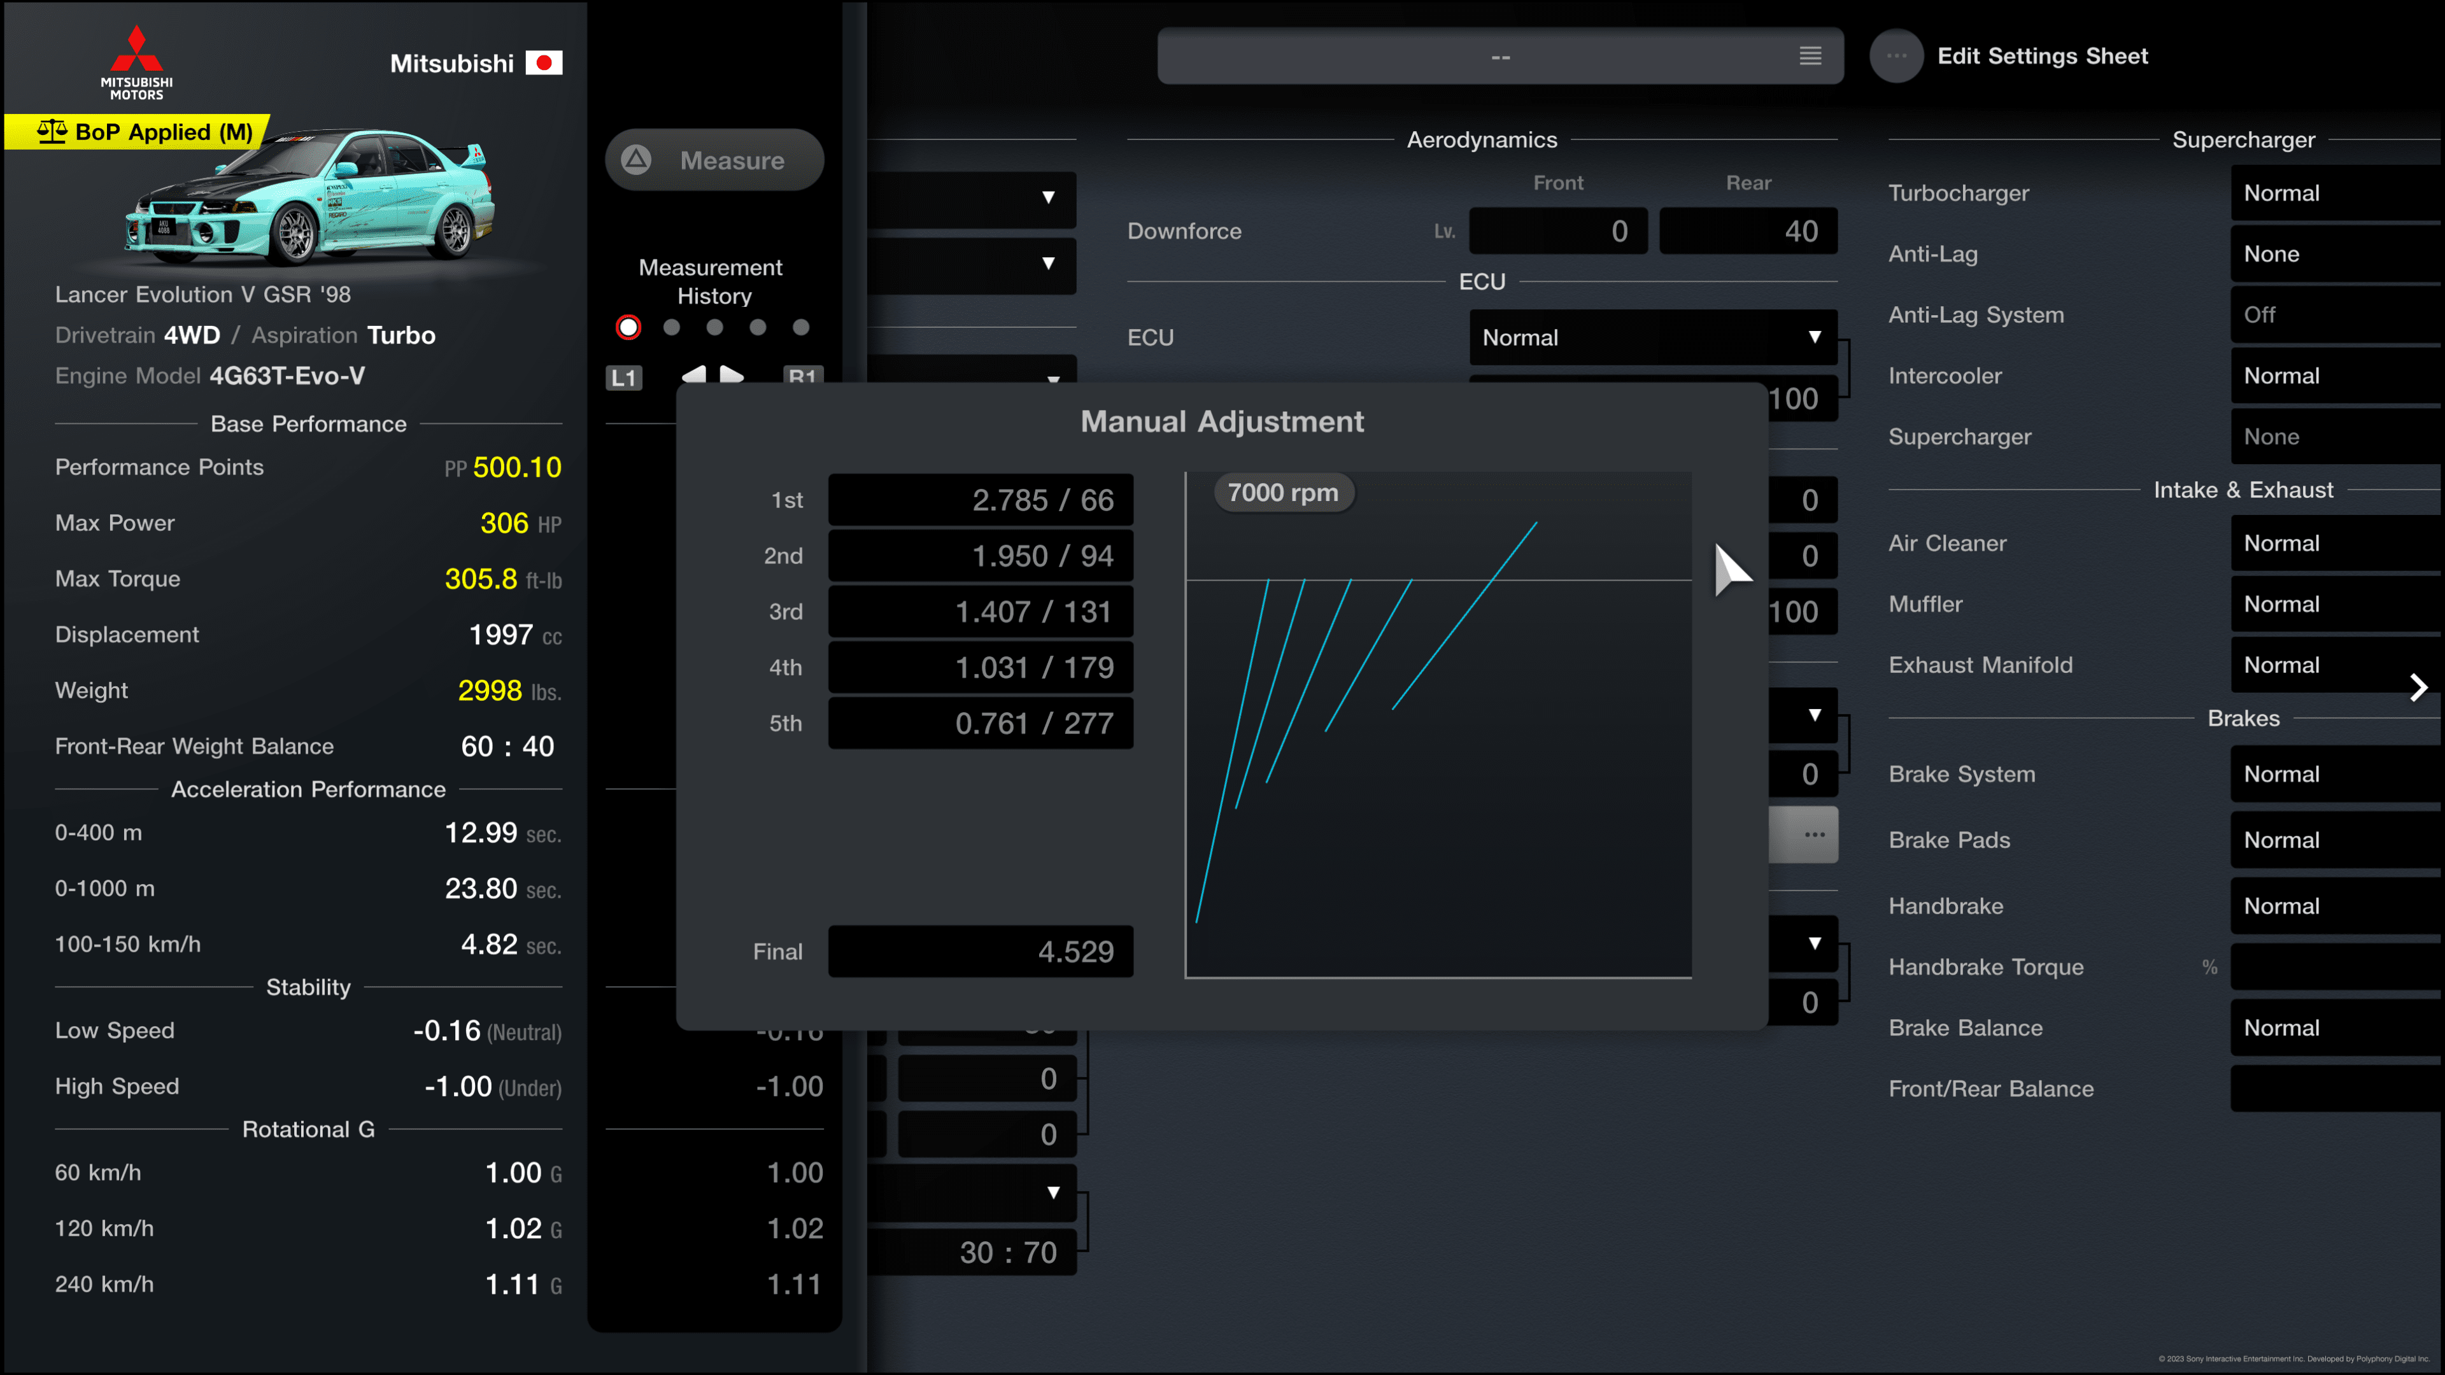Screen dimensions: 2445x1375
Task: Open Brake Pads Normal setting
Action: [2337, 840]
